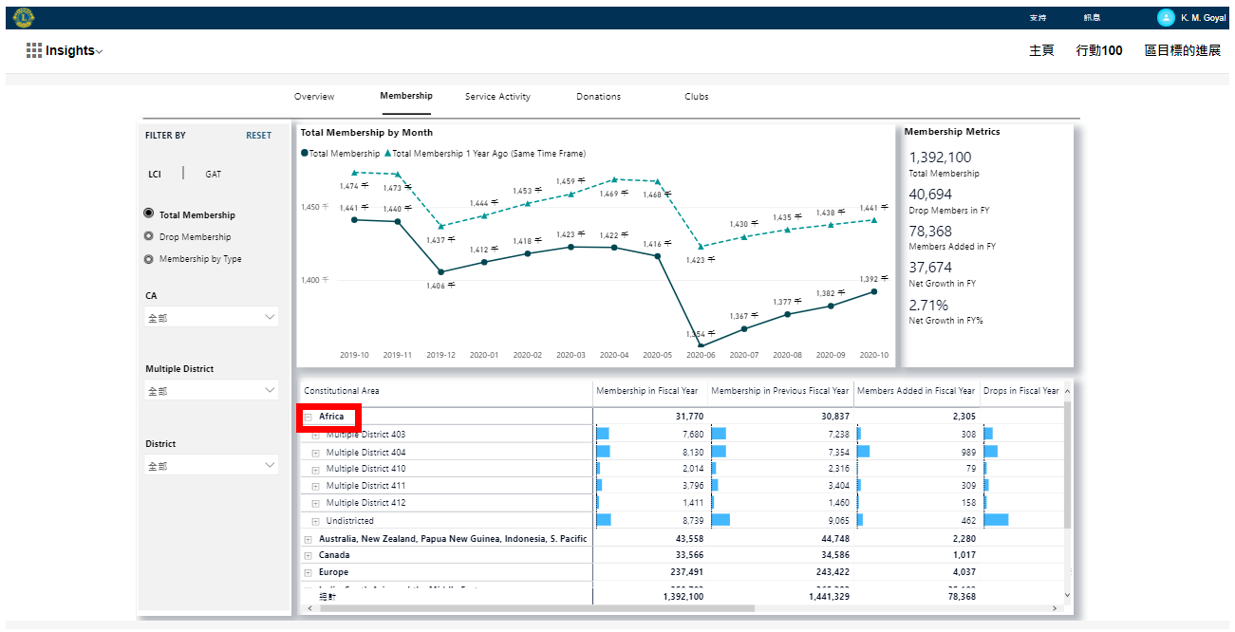Click the user profile avatar icon
This screenshot has width=1235, height=632.
coord(1166,17)
